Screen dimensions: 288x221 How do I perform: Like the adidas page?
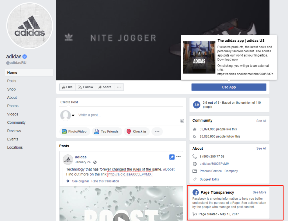tap(67, 87)
